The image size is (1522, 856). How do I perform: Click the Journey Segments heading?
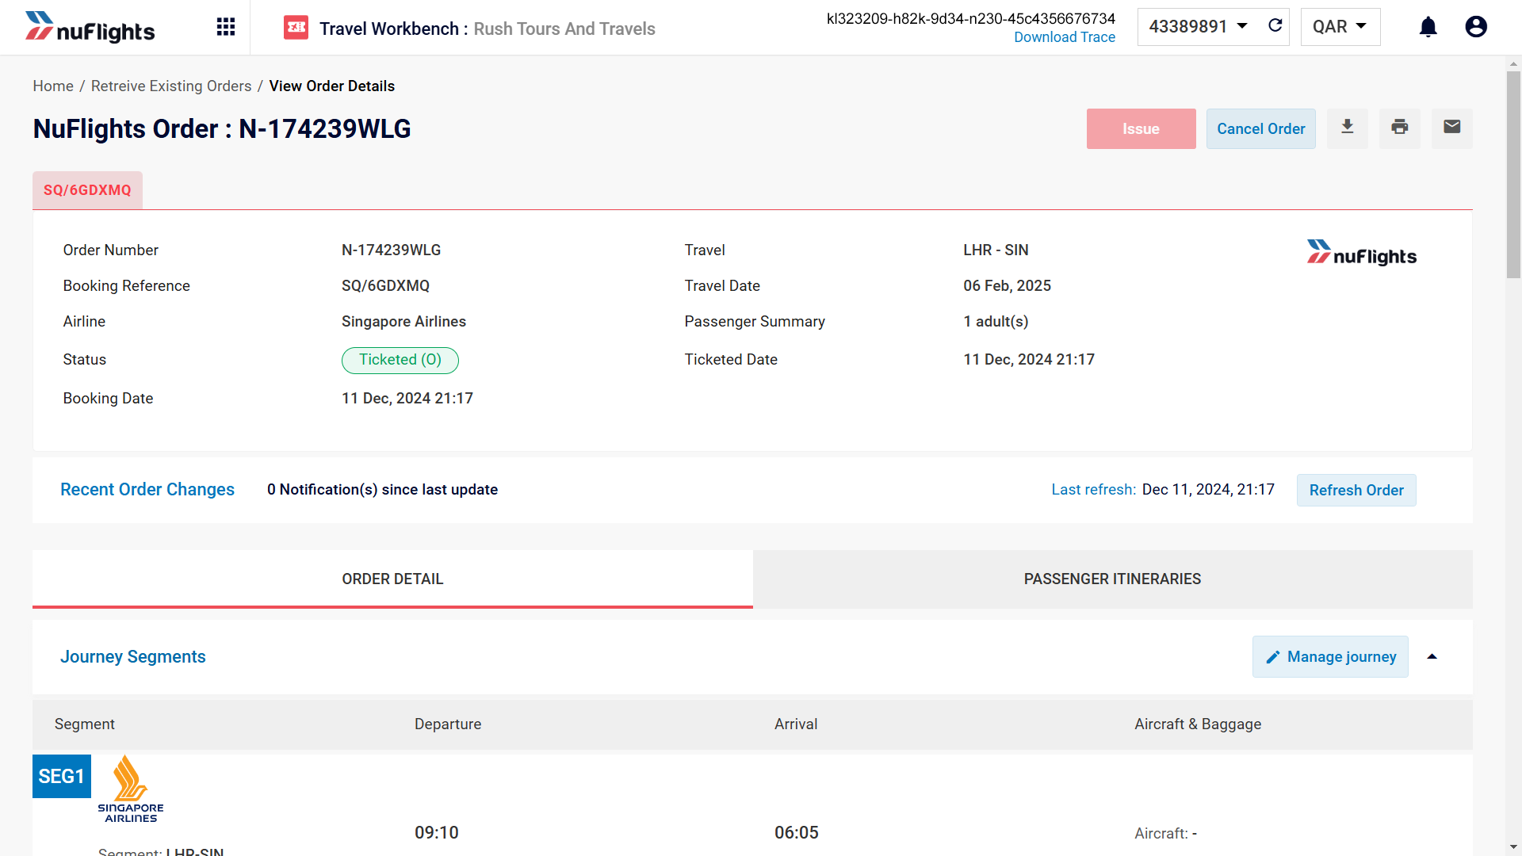point(133,656)
